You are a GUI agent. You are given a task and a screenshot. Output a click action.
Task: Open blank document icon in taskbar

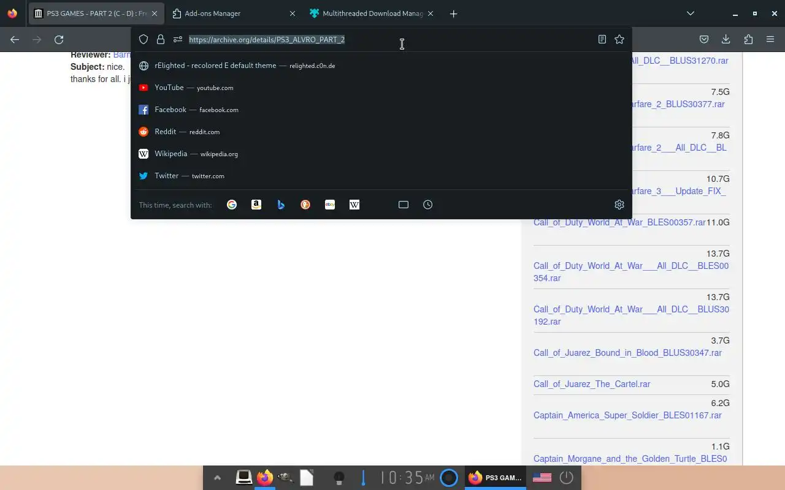tap(307, 477)
